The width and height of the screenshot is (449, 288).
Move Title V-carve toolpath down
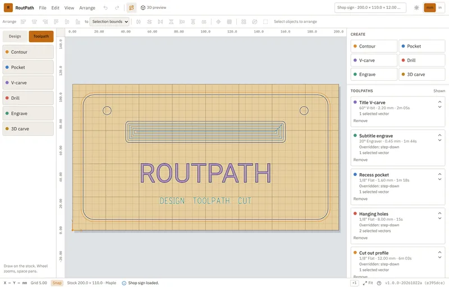pyautogui.click(x=439, y=107)
